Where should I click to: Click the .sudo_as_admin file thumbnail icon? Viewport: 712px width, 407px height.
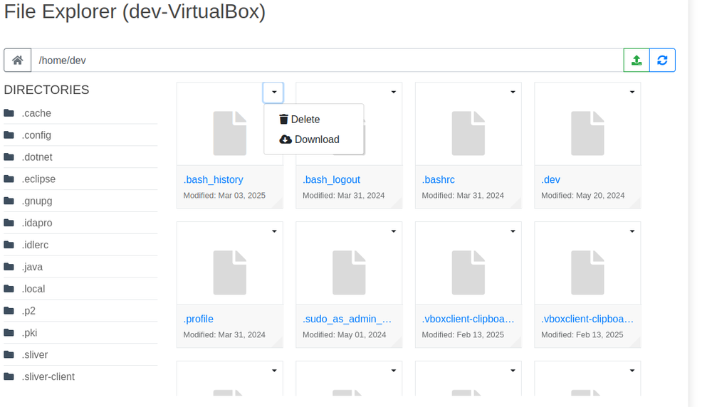pyautogui.click(x=349, y=273)
